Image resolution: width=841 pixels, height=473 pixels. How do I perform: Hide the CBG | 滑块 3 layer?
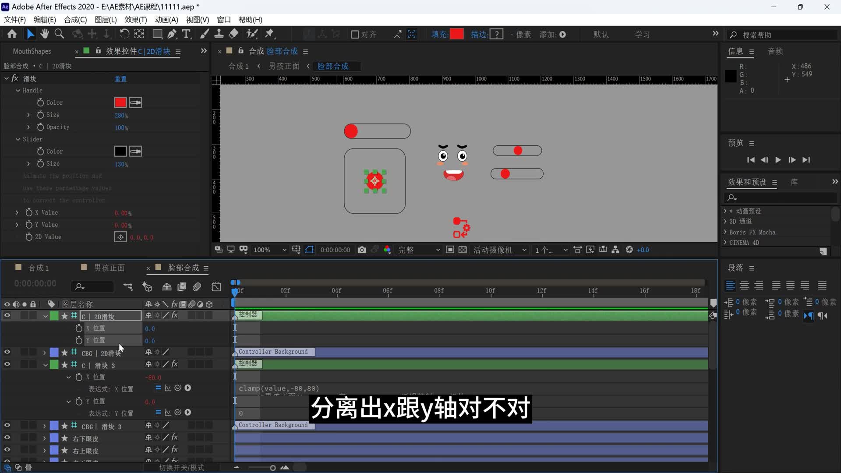coord(7,425)
